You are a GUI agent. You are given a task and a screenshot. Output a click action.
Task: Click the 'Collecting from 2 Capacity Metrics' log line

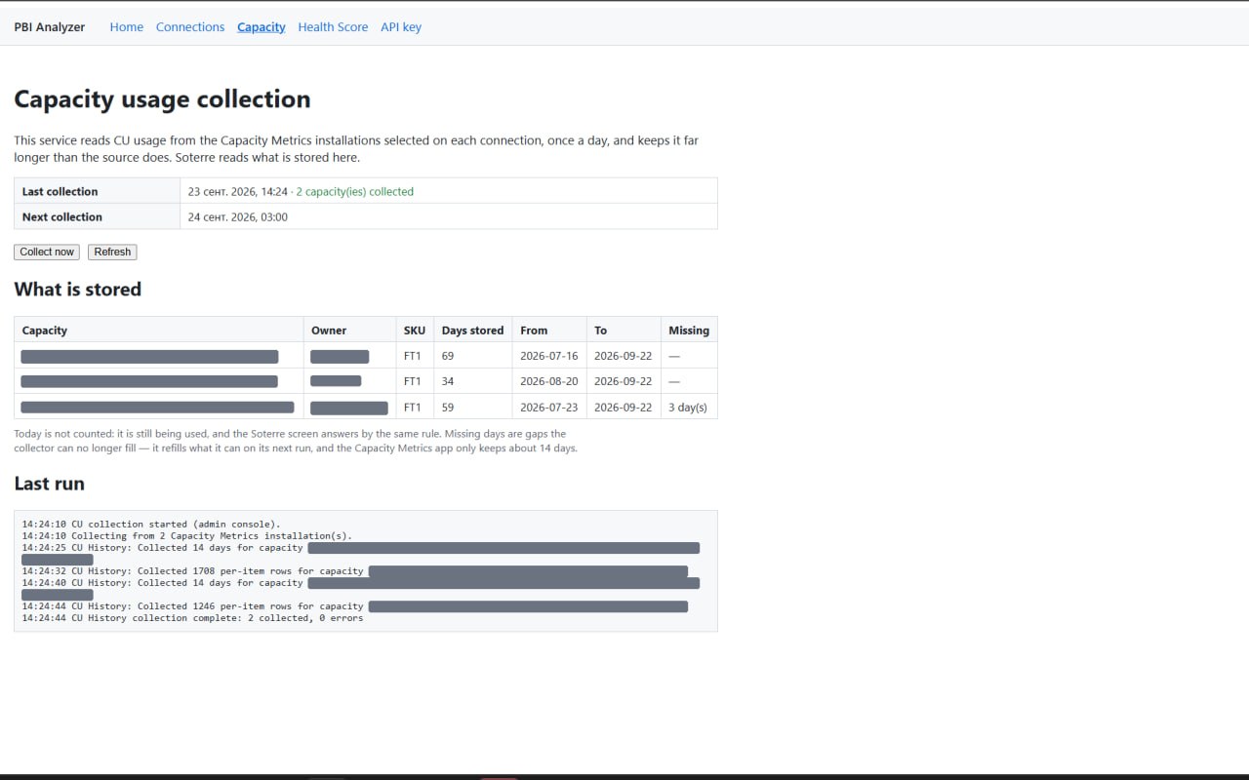click(187, 536)
